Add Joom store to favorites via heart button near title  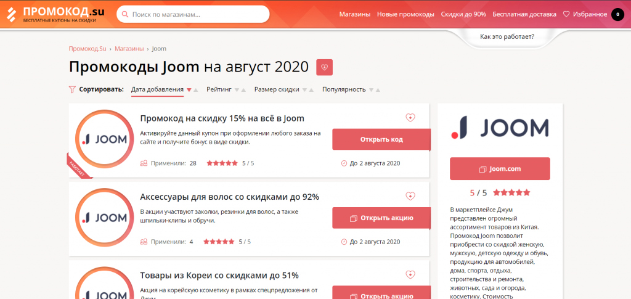point(324,67)
